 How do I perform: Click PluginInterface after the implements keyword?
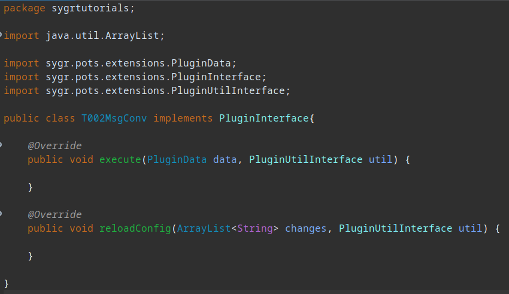coord(263,119)
